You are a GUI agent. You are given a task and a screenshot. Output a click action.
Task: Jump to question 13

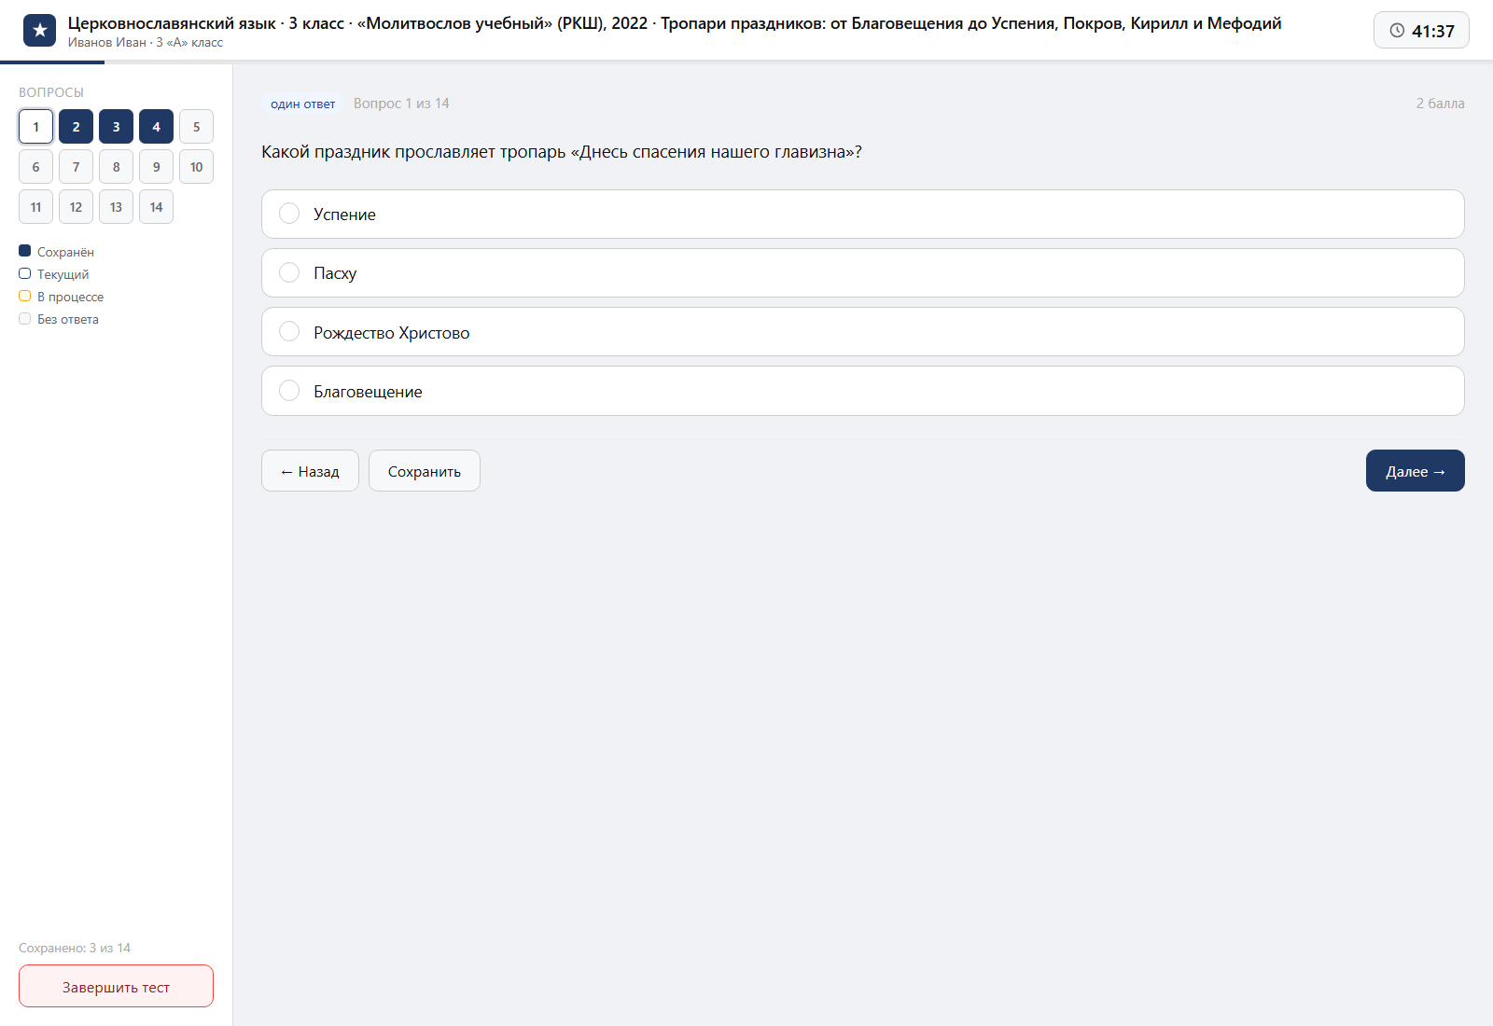click(x=117, y=207)
